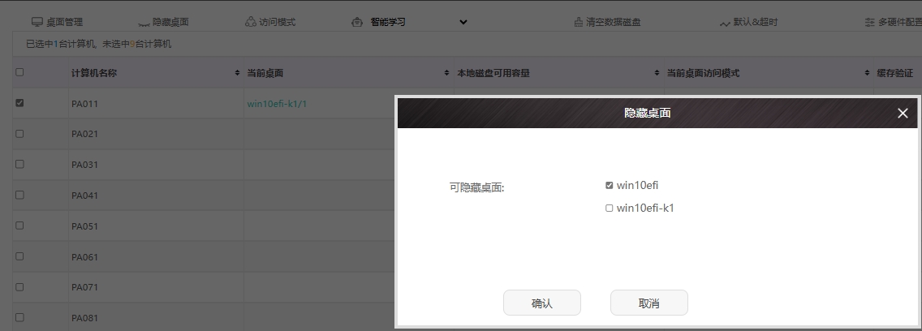This screenshot has height=331, width=922.
Task: Click the 隐藏桌面 toolbar icon
Action: (x=144, y=23)
